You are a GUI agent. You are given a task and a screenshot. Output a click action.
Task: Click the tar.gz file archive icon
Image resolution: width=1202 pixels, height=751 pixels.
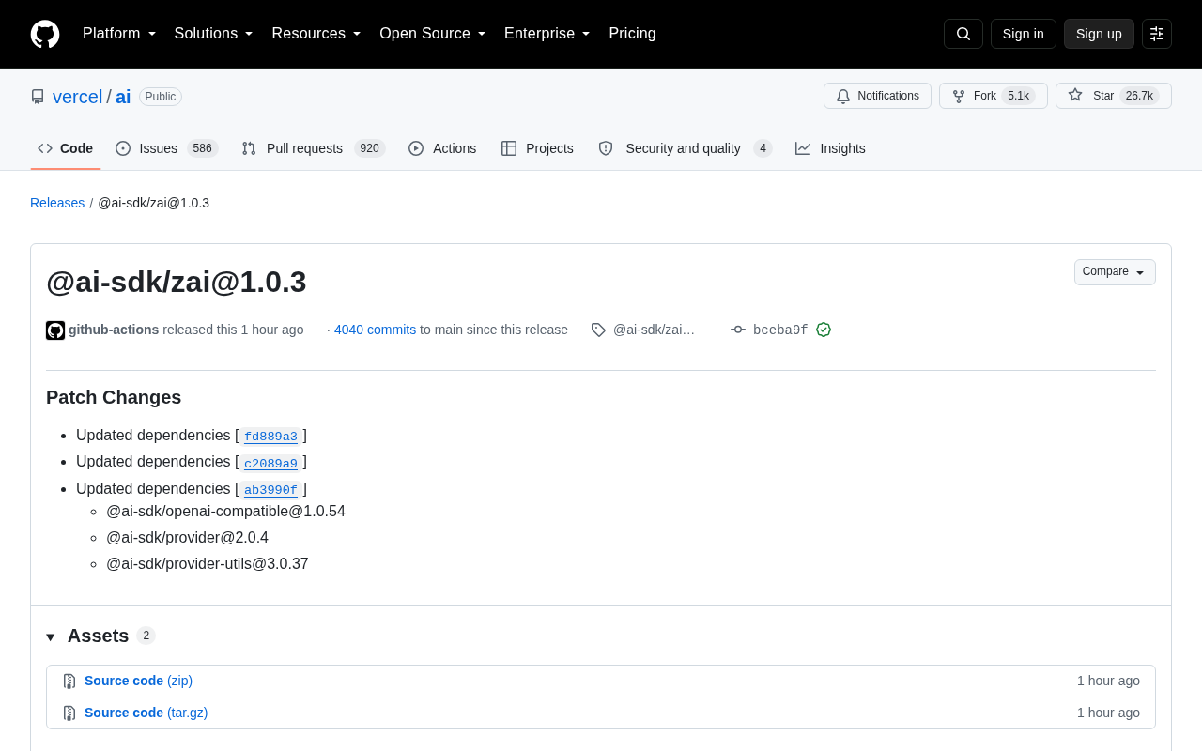coord(69,713)
